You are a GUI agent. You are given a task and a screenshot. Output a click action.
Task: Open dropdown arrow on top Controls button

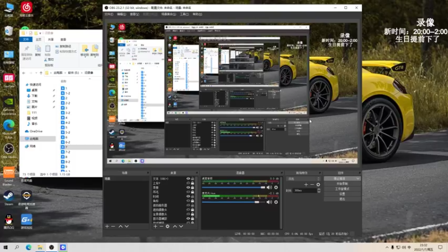coord(358,179)
